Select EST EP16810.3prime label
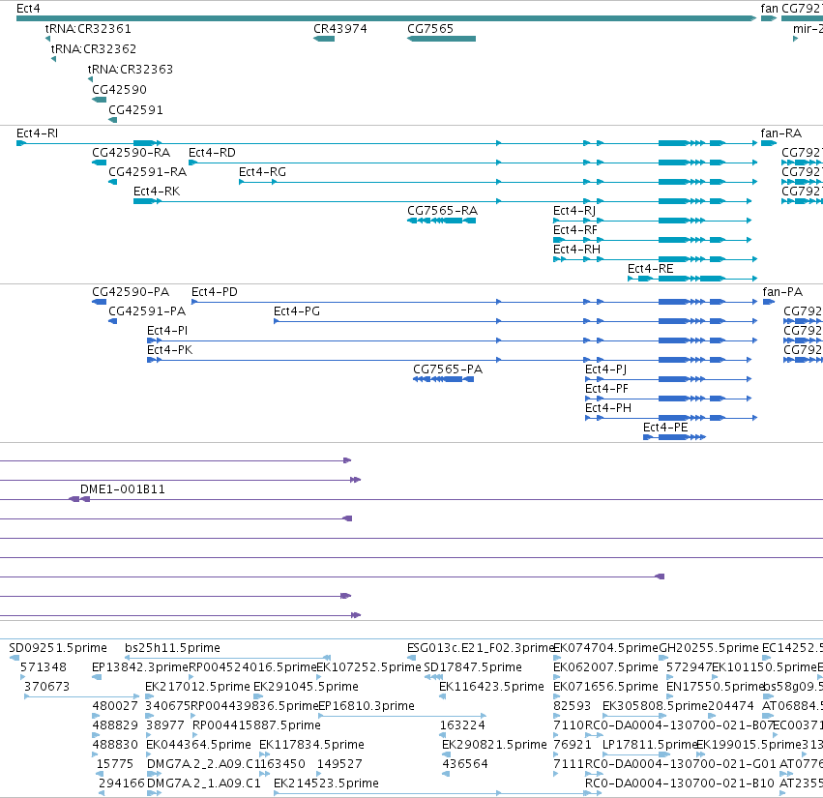This screenshot has width=823, height=798. tap(367, 706)
